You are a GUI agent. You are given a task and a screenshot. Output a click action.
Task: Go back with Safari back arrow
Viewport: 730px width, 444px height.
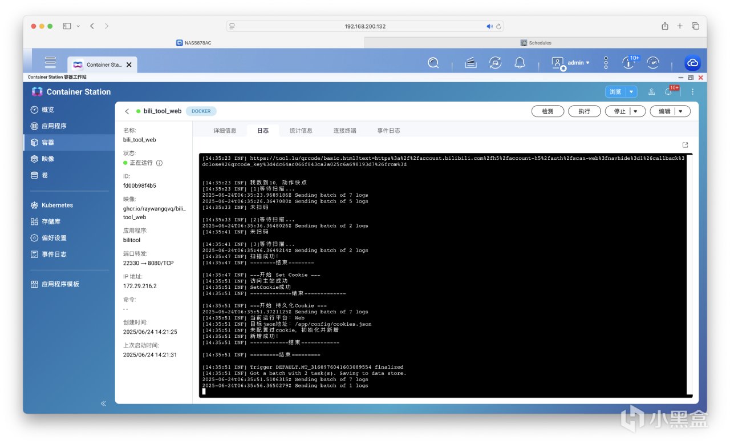click(x=92, y=26)
